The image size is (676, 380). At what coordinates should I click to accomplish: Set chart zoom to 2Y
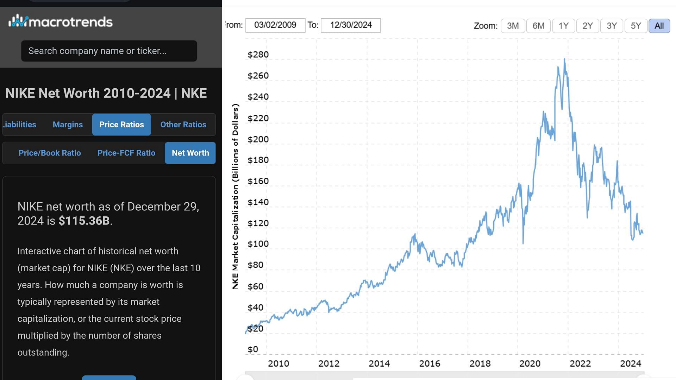[x=588, y=26]
